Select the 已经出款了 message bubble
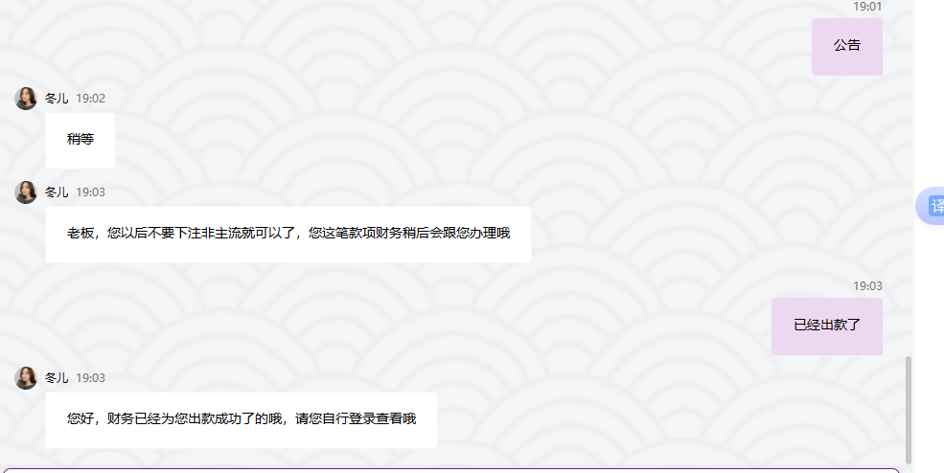The height and width of the screenshot is (473, 944). (x=827, y=327)
